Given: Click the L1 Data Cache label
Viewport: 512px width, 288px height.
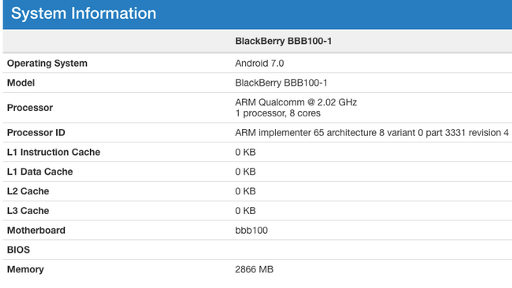Looking at the screenshot, I should (x=40, y=172).
